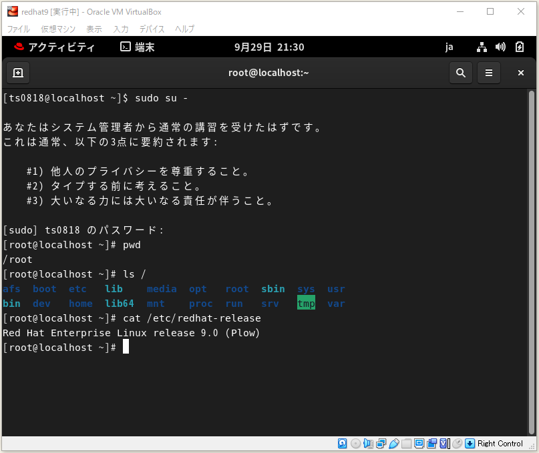Click the USB devices status icon
The image size is (539, 453).
[393, 444]
